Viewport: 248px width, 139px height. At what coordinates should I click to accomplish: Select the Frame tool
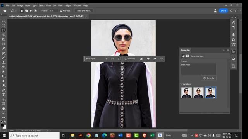pyautogui.click(x=3, y=44)
